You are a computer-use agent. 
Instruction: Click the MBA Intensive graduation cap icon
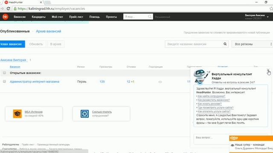click(17, 114)
